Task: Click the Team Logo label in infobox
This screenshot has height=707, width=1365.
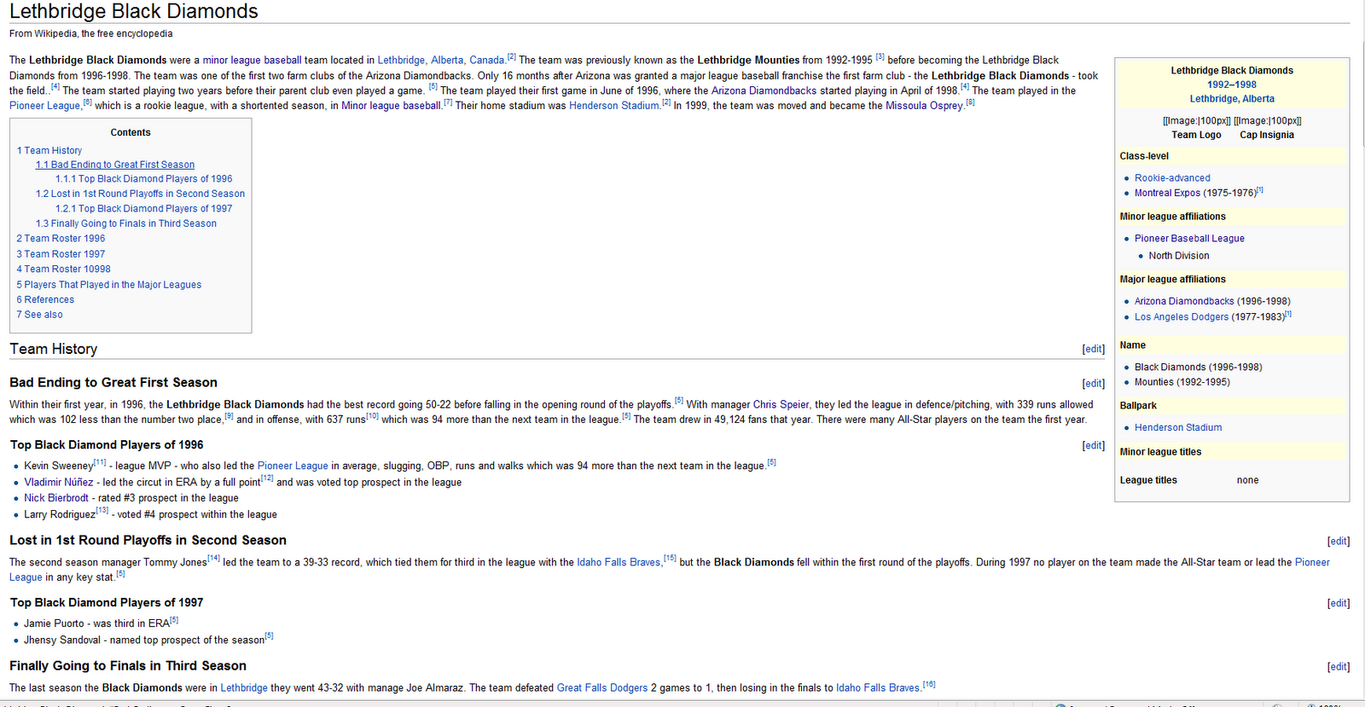Action: point(1196,136)
